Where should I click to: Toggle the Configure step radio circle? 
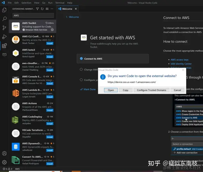[x=81, y=80]
